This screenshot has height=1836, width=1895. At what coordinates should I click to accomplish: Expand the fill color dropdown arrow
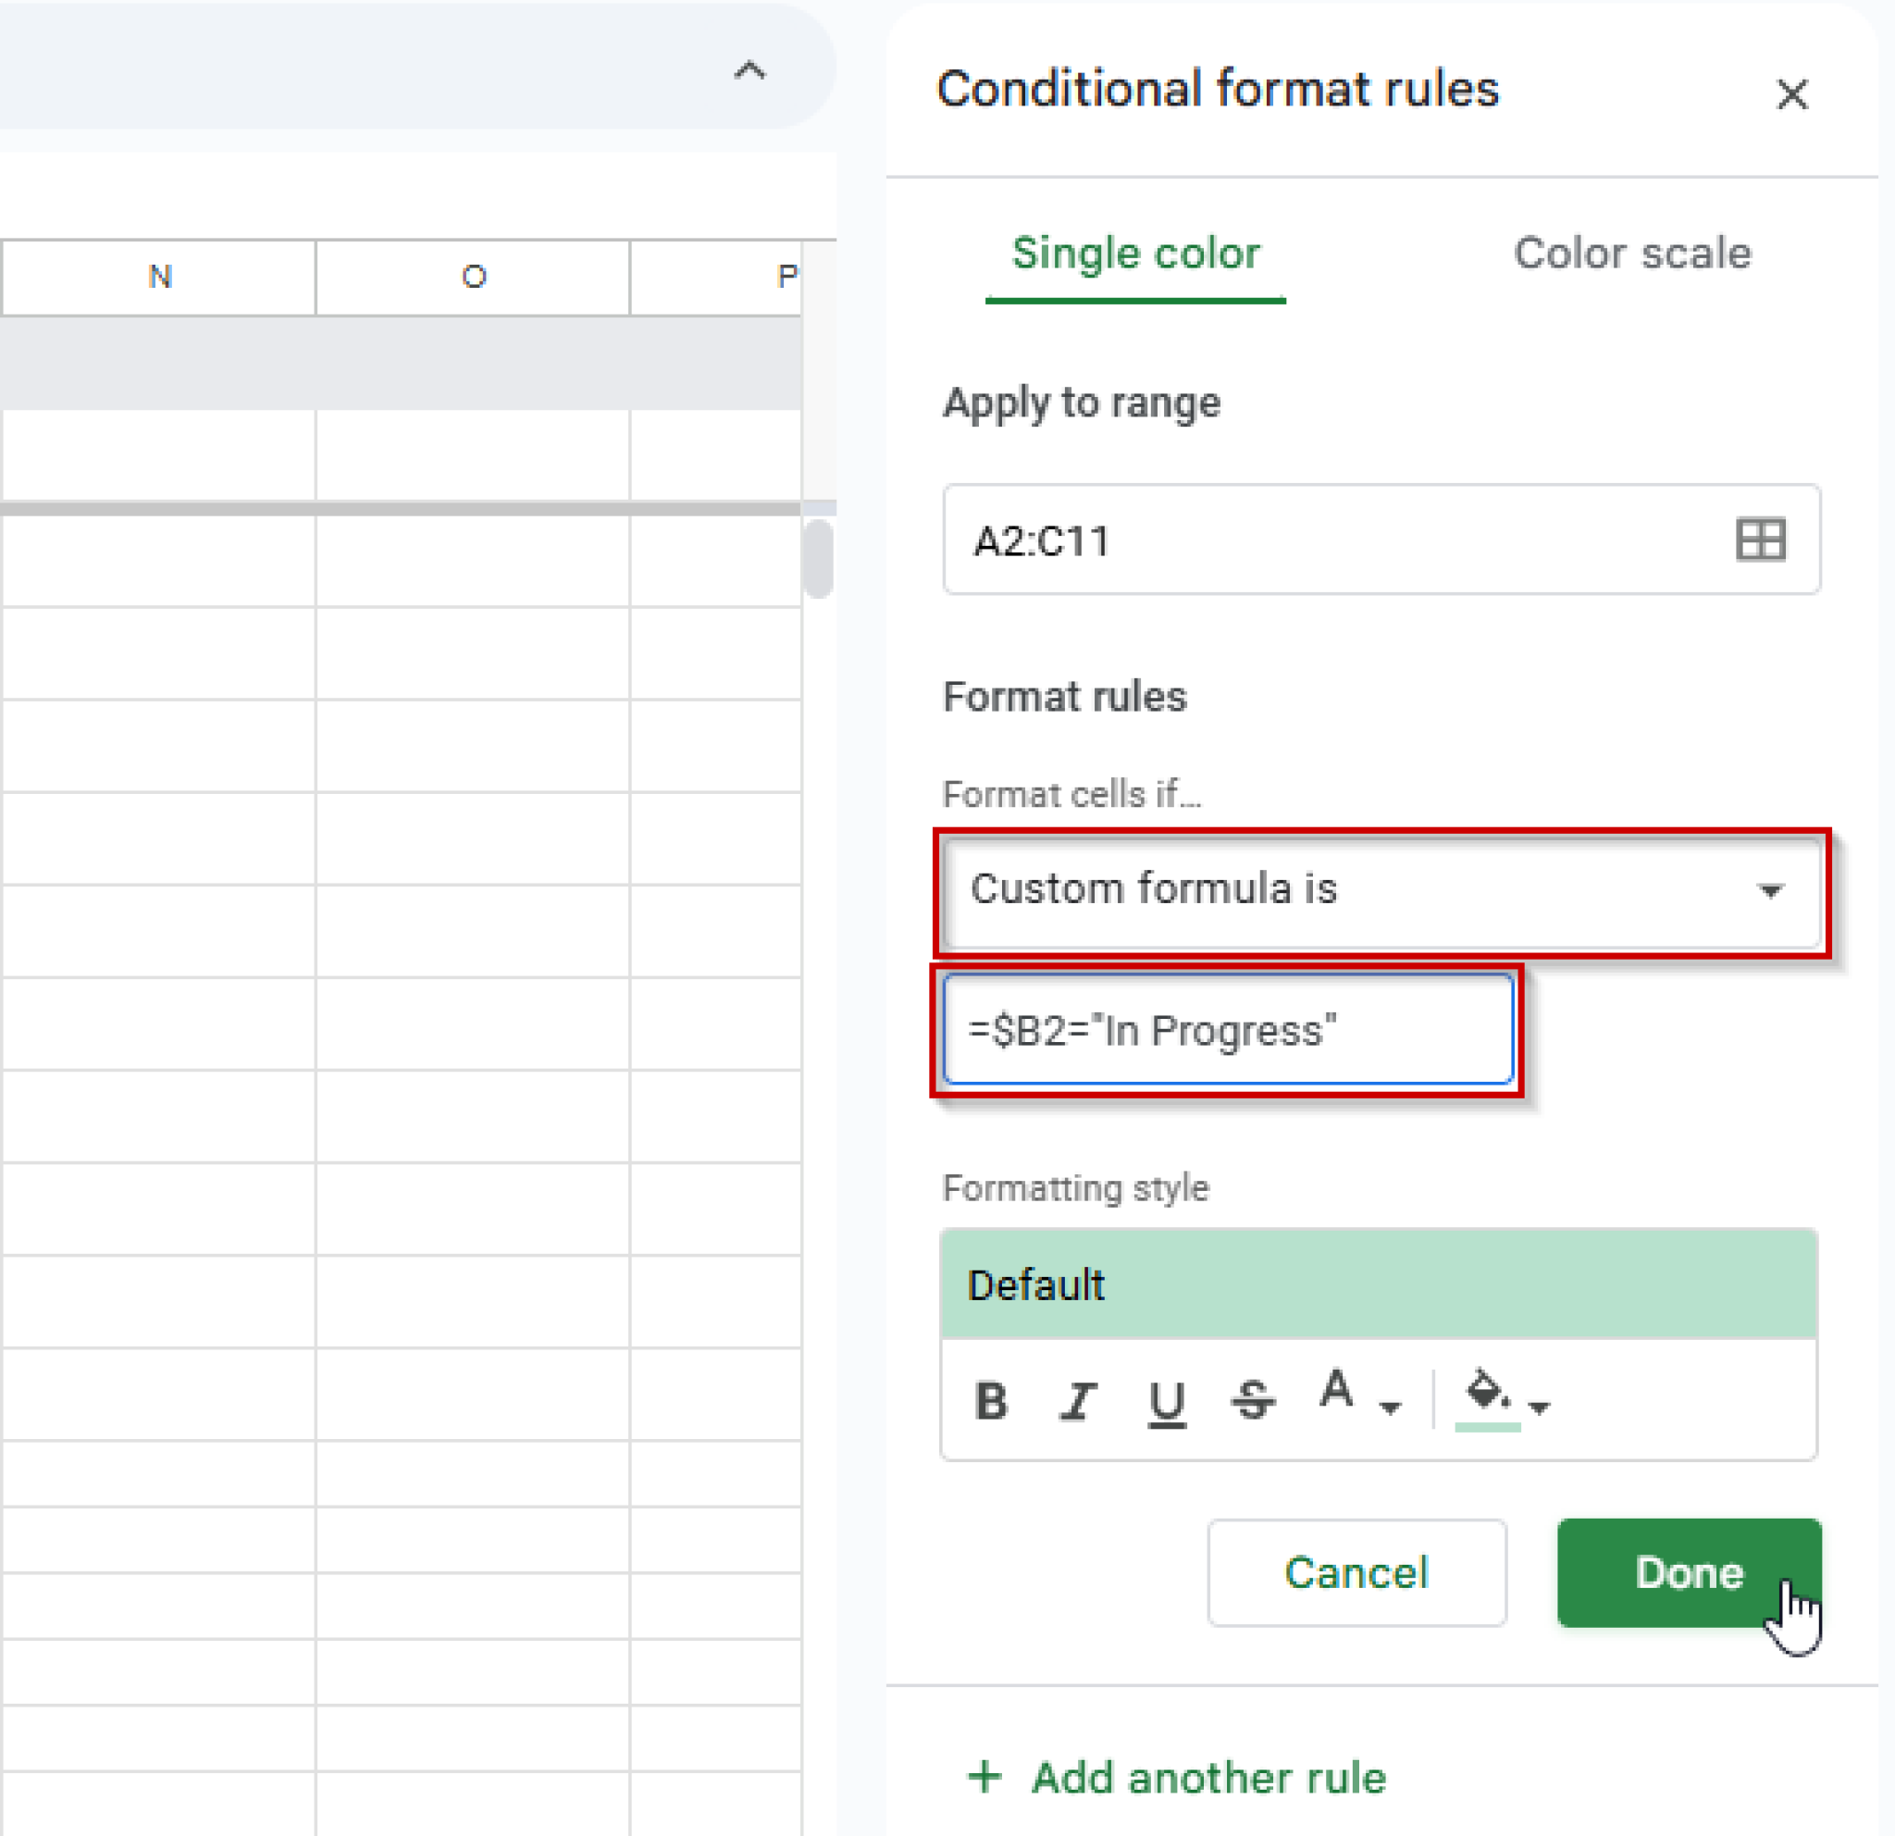pos(1539,1409)
